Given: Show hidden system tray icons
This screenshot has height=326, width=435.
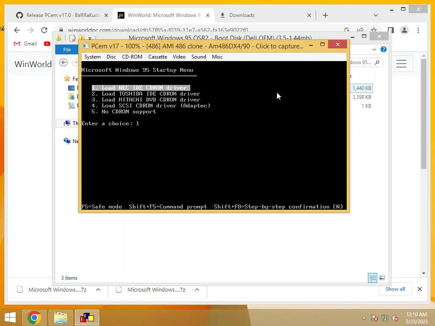Looking at the screenshot, I should [x=364, y=318].
